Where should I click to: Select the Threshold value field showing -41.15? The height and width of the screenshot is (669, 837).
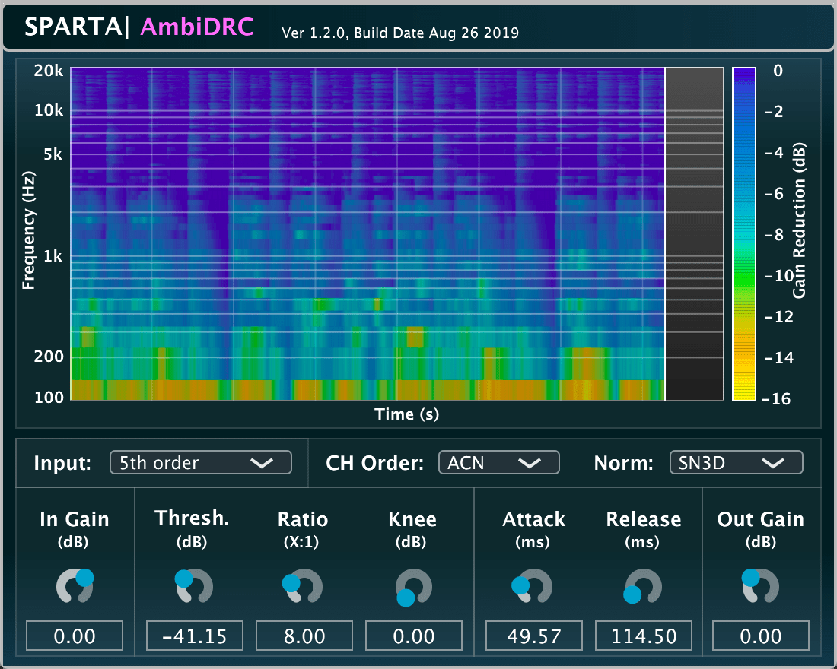pyautogui.click(x=195, y=636)
